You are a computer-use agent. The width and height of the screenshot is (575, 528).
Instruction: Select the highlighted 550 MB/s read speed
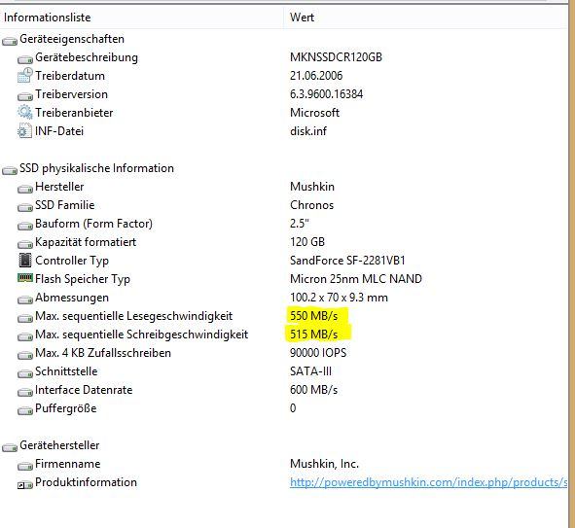tap(314, 316)
